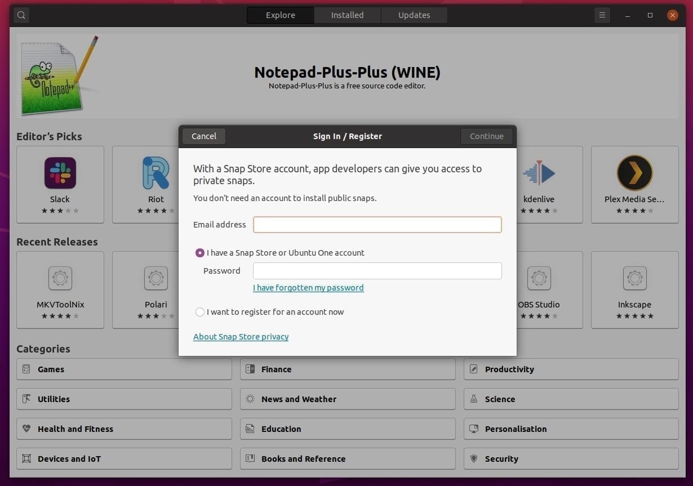Open the Personalisation category button
693x486 pixels.
click(x=571, y=429)
